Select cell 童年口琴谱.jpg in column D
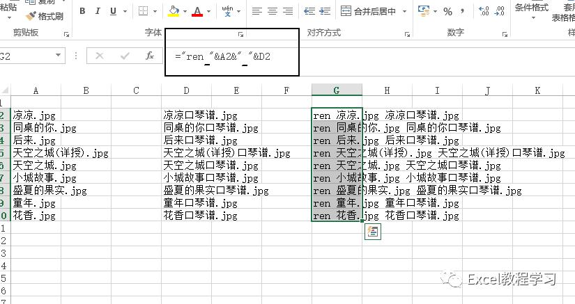 [x=186, y=202]
